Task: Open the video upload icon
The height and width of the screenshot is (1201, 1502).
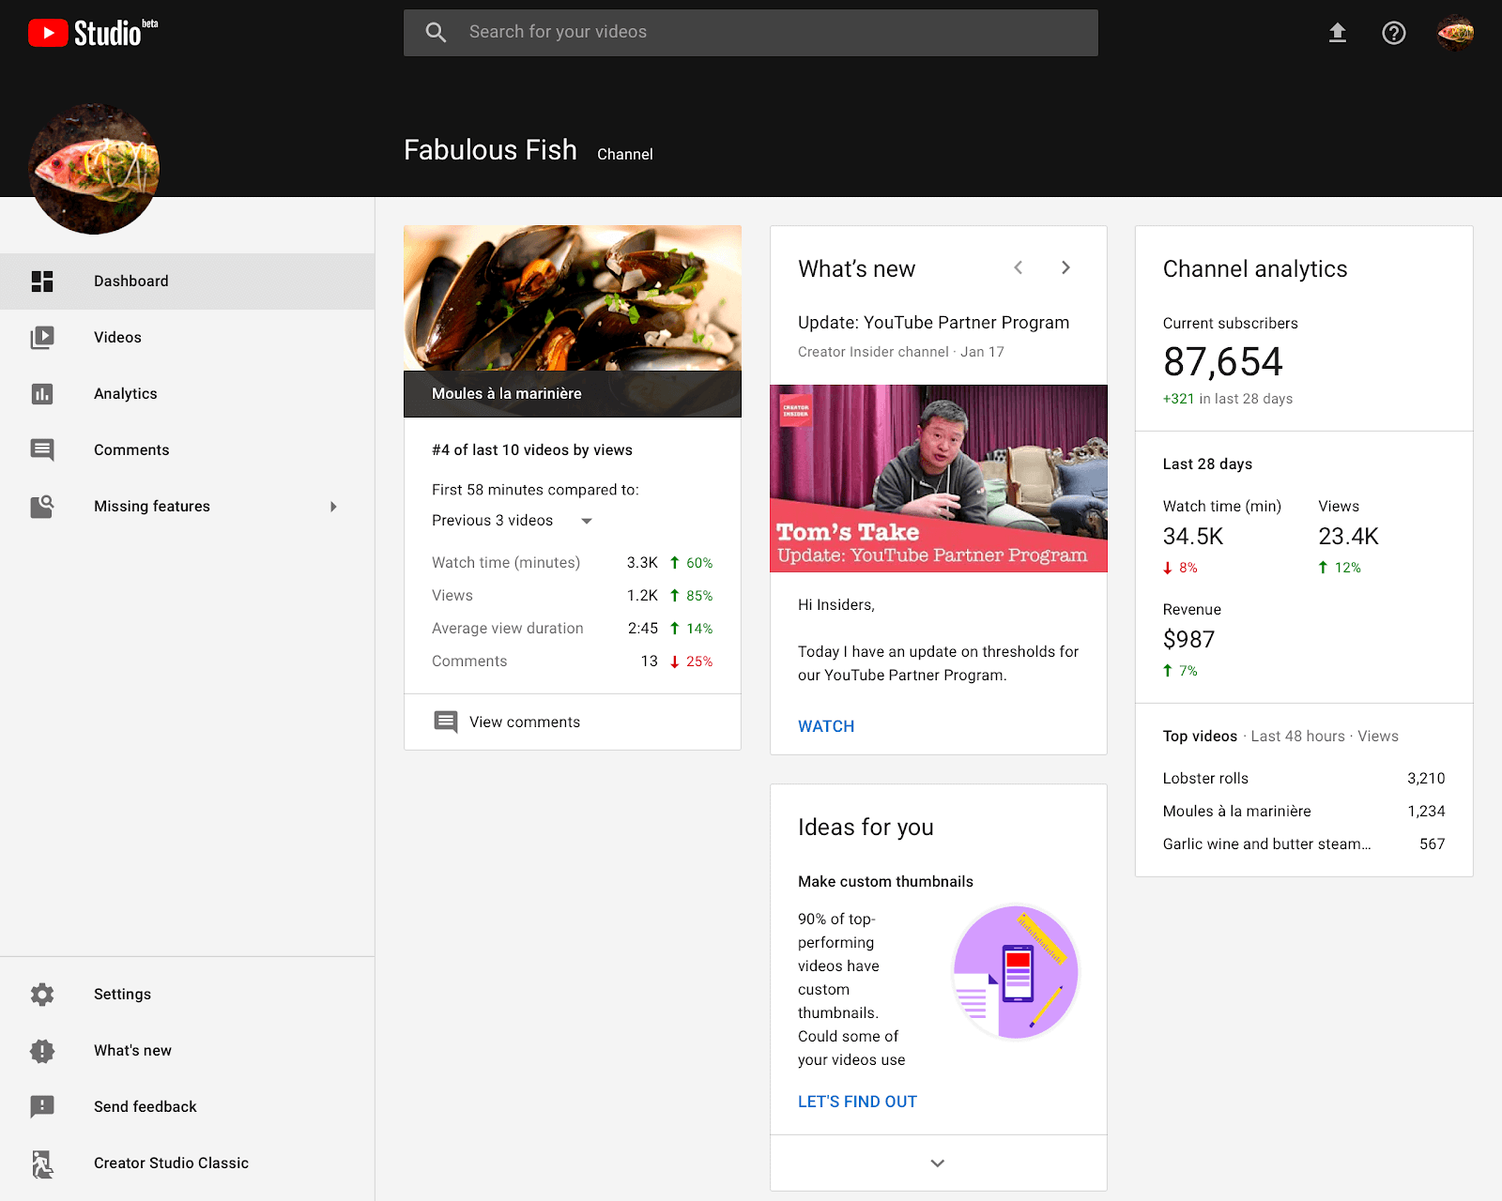Action: 1337,32
